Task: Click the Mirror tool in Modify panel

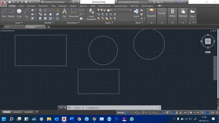Action: tap(45, 14)
